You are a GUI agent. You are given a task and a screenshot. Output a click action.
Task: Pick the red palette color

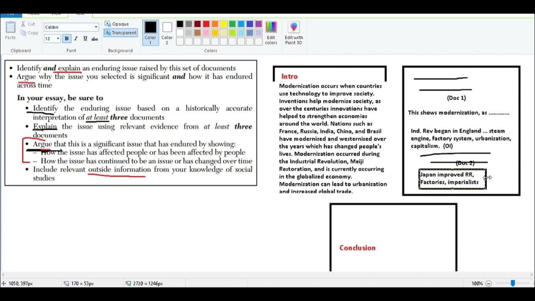coord(206,24)
